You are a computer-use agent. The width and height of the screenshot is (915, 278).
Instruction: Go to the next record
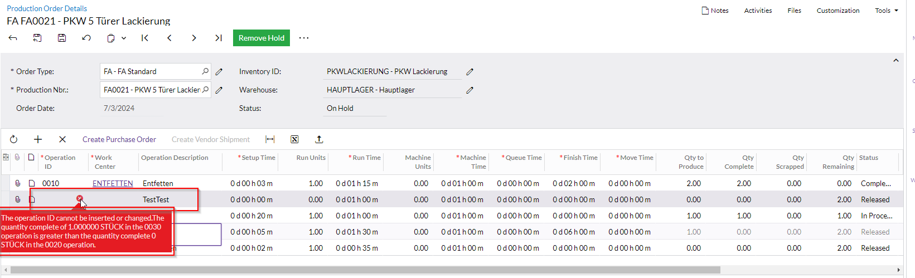click(194, 38)
